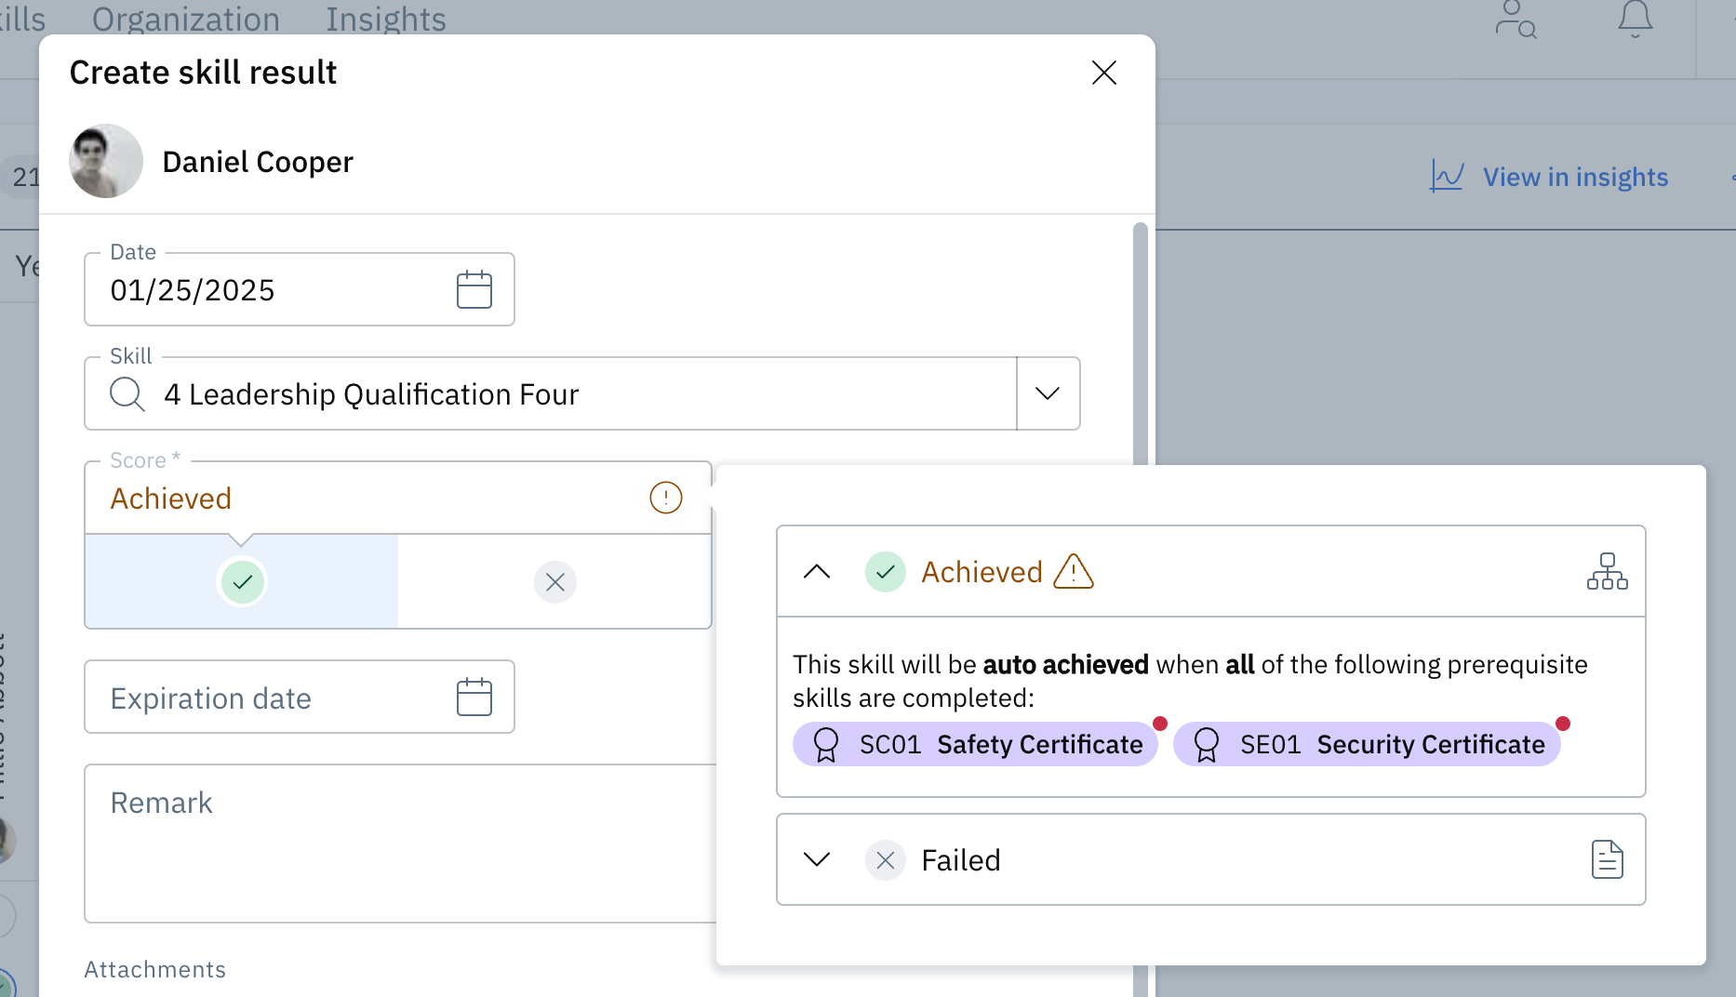Click the score warning info icon

point(665,498)
